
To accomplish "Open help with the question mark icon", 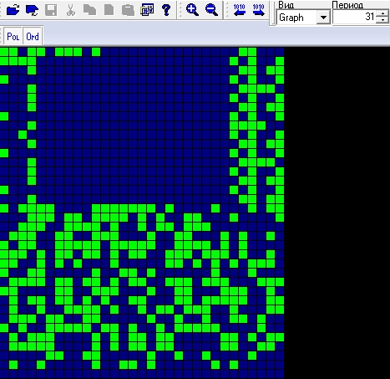I will pyautogui.click(x=166, y=10).
